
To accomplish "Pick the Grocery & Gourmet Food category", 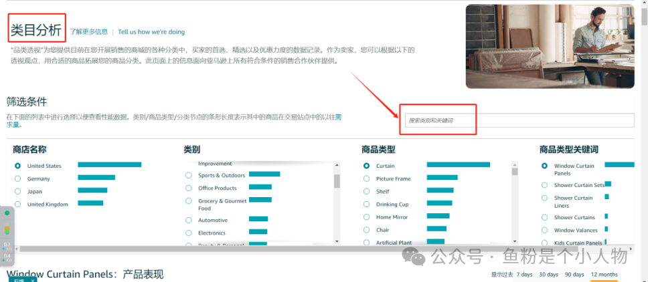I will click(x=189, y=200).
